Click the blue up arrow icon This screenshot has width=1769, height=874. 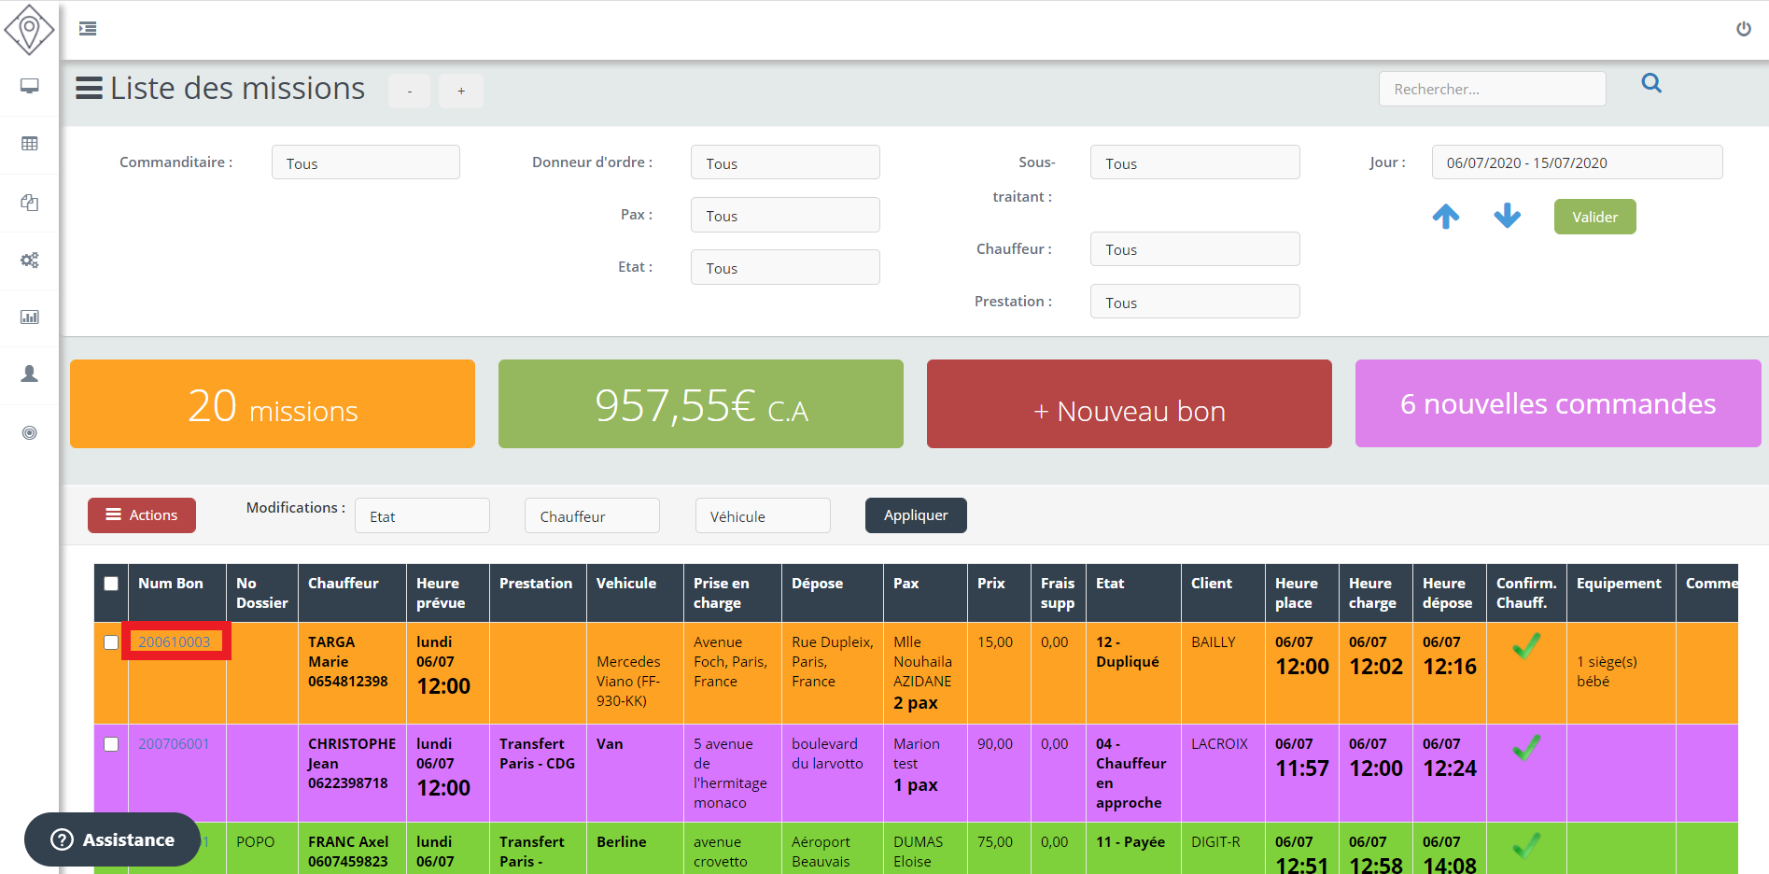coord(1446,217)
